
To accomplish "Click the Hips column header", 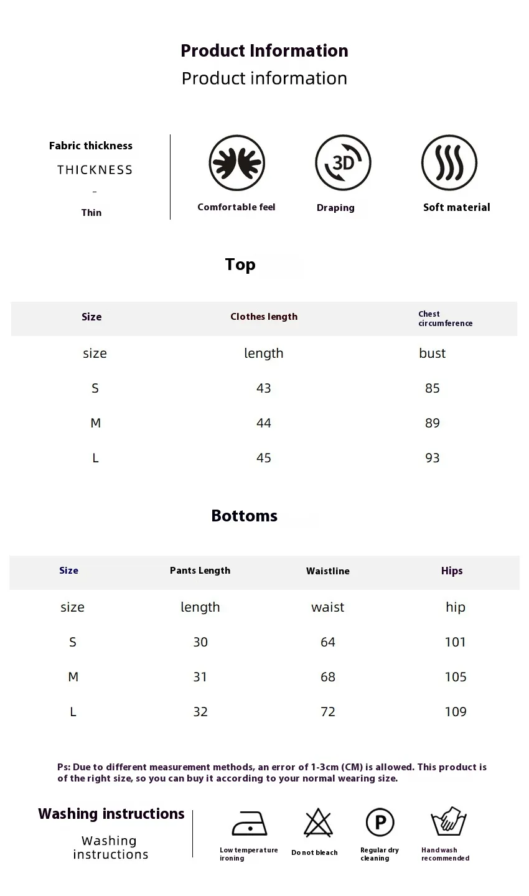I will [x=452, y=571].
